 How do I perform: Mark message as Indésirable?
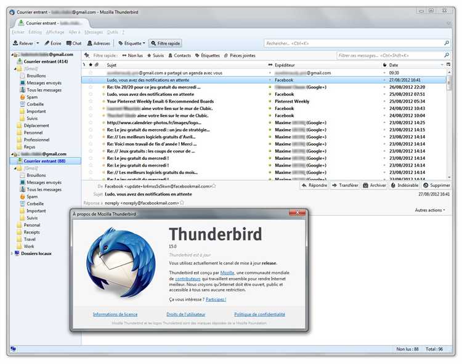coord(405,185)
